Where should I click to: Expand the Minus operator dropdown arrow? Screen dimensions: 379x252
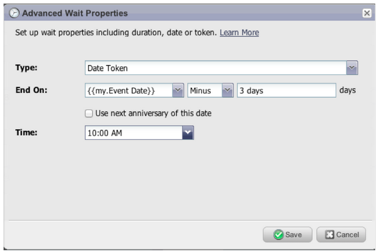[x=227, y=90]
